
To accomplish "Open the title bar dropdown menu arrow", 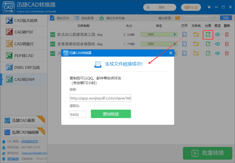I will [x=209, y=7].
